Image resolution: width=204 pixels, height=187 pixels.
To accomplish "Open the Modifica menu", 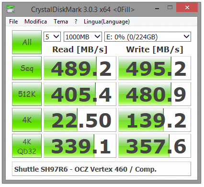I will click(35, 22).
